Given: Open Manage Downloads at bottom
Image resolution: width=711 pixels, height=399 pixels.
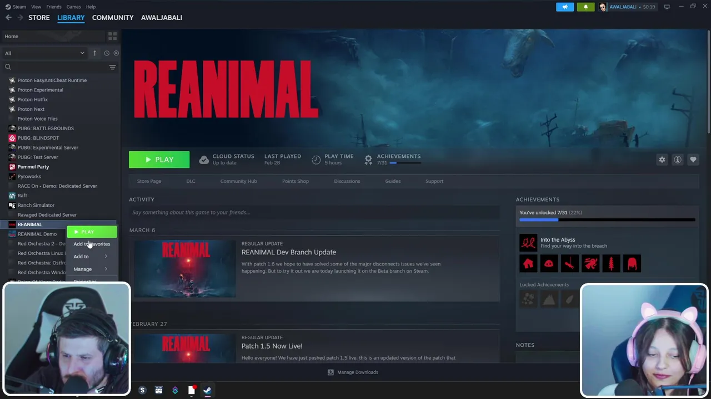Looking at the screenshot, I should click(353, 372).
